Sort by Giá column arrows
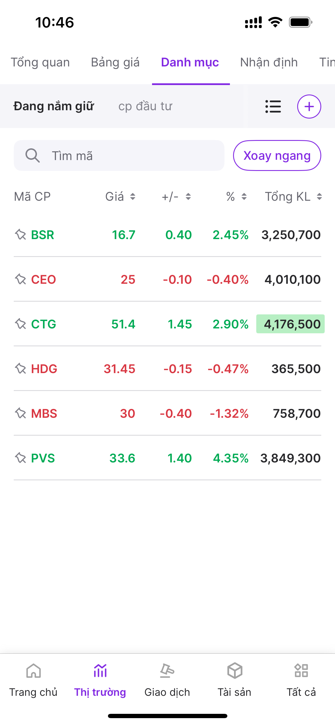335x725 pixels. 133,197
